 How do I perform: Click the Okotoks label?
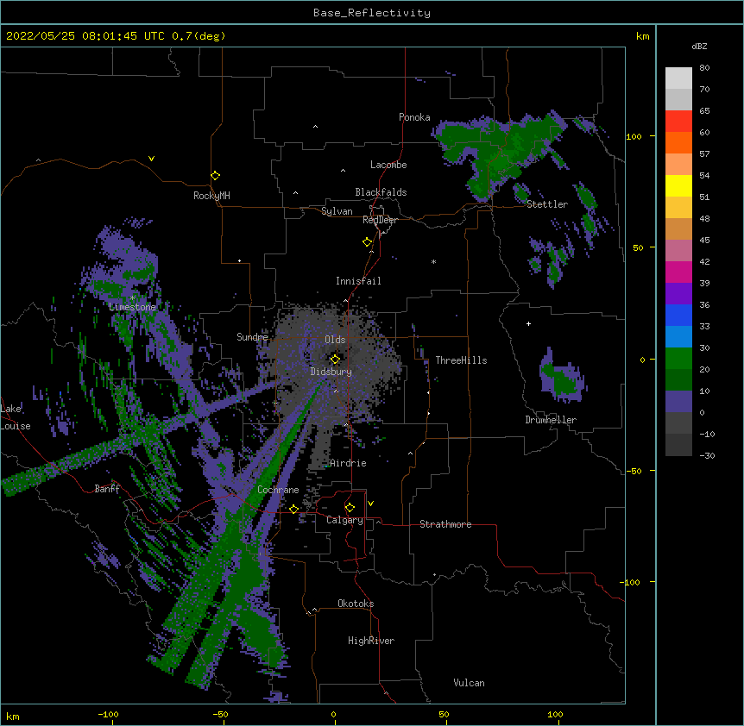(356, 604)
